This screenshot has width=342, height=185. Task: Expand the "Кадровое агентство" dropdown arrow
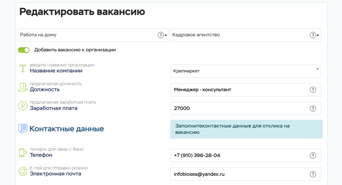318,35
